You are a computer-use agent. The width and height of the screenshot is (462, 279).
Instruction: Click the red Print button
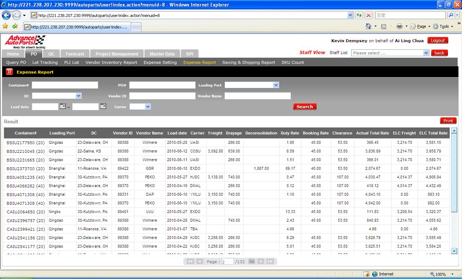coord(448,121)
